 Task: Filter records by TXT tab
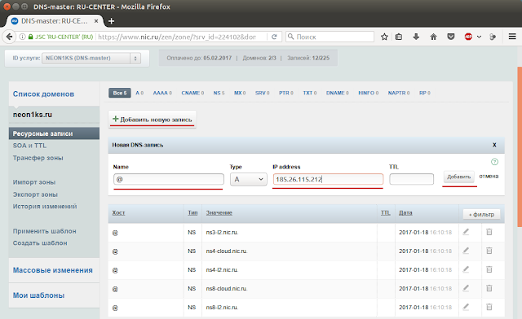click(x=310, y=93)
